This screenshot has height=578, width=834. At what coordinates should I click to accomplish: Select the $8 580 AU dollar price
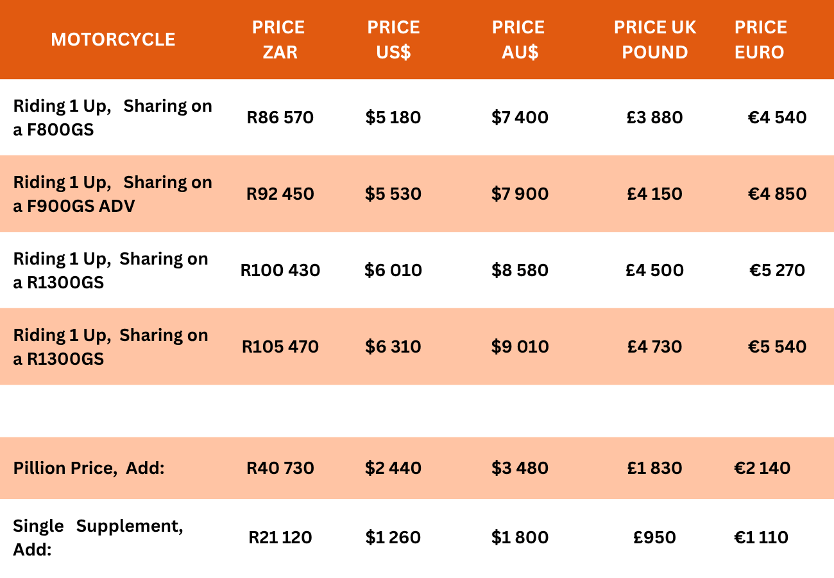click(520, 270)
